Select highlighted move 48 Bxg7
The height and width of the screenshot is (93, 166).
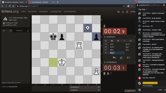click(x=116, y=53)
